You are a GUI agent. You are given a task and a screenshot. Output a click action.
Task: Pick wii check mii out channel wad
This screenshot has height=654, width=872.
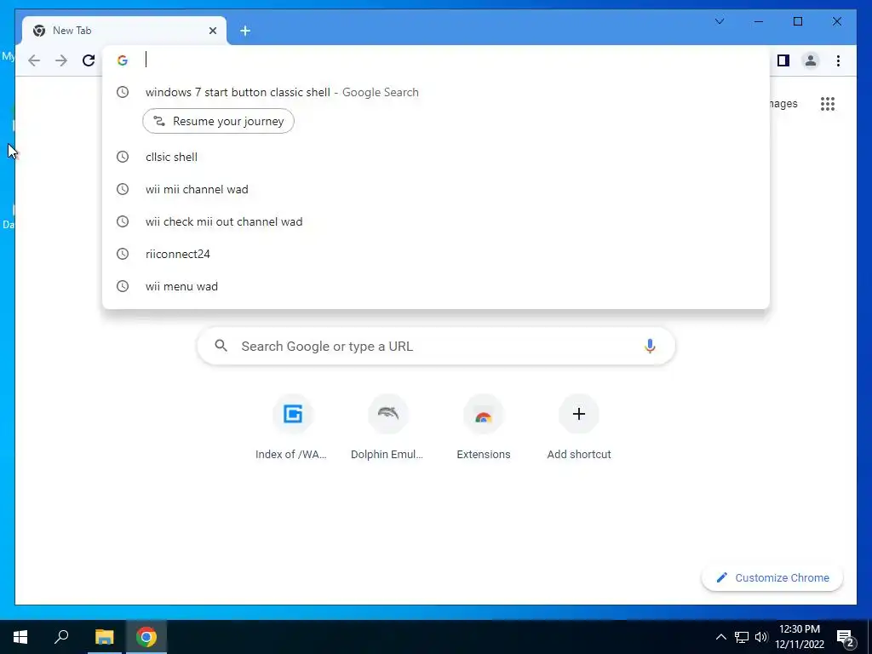pos(436,221)
